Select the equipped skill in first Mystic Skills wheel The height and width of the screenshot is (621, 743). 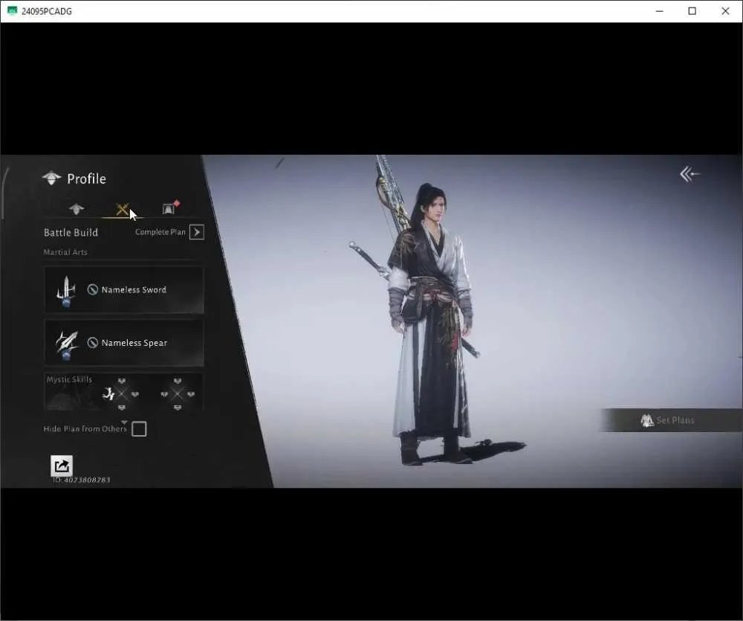(109, 393)
